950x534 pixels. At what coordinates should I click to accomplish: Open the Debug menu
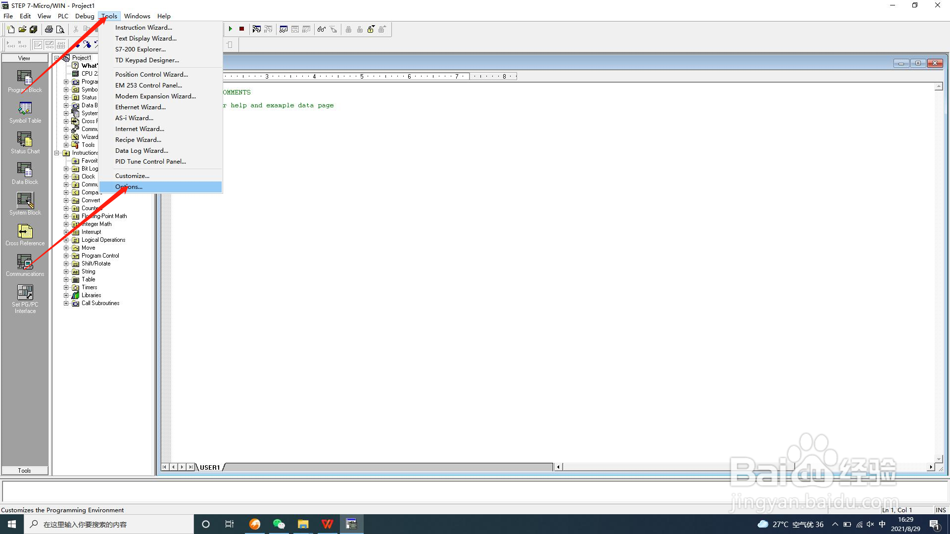(x=85, y=16)
